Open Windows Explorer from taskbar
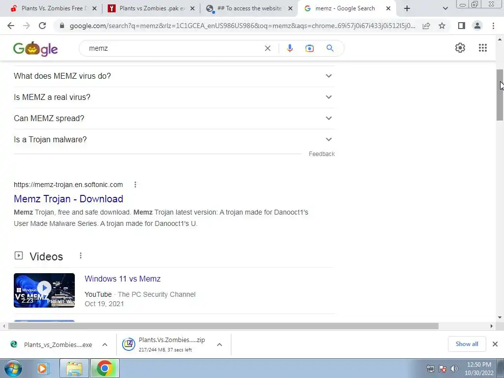The image size is (504, 378). click(x=74, y=368)
